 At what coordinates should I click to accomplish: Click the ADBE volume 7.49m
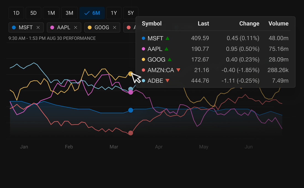280,81
